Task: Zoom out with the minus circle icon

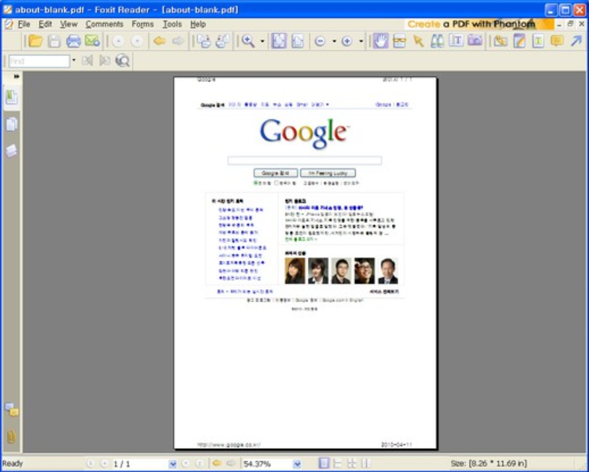Action: pyautogui.click(x=319, y=41)
